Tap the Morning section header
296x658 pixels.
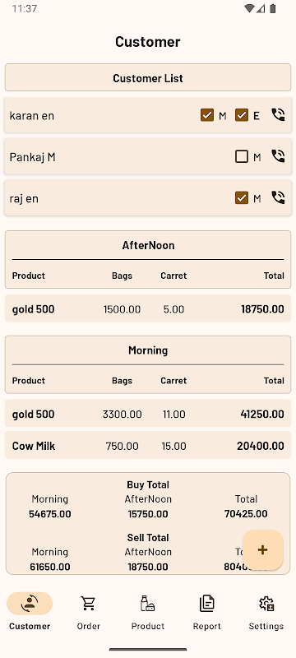click(148, 350)
